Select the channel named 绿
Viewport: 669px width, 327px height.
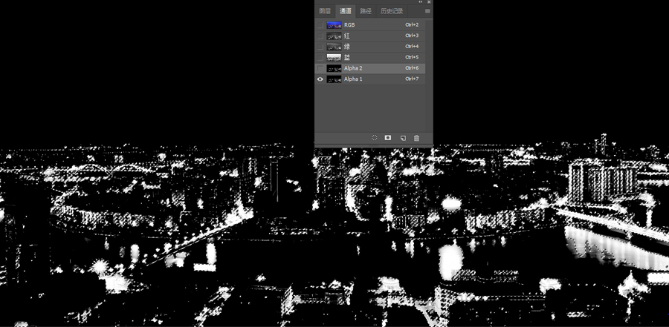pyautogui.click(x=347, y=47)
